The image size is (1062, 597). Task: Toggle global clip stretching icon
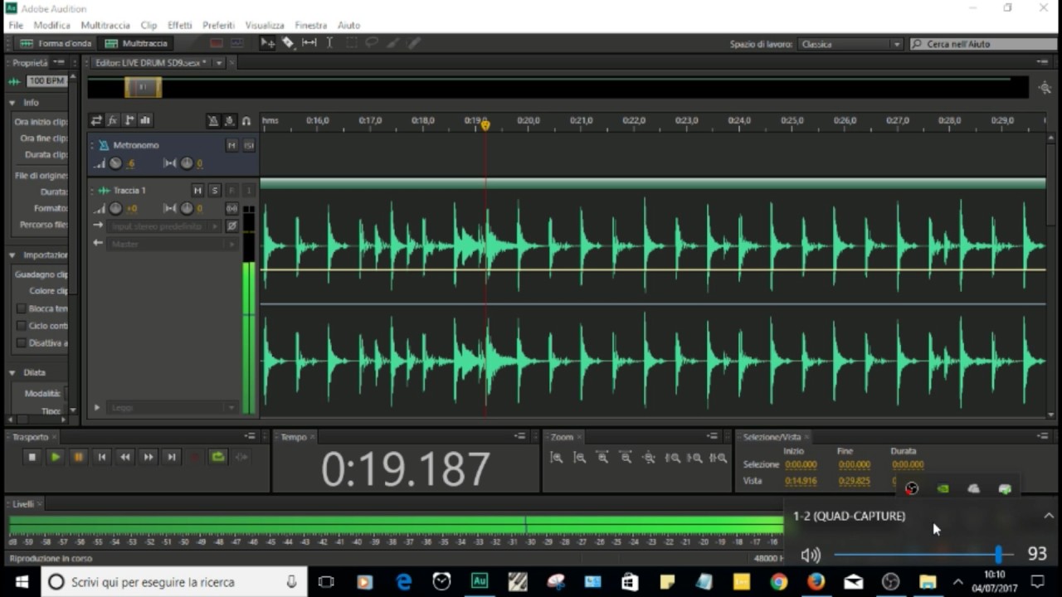click(x=230, y=121)
